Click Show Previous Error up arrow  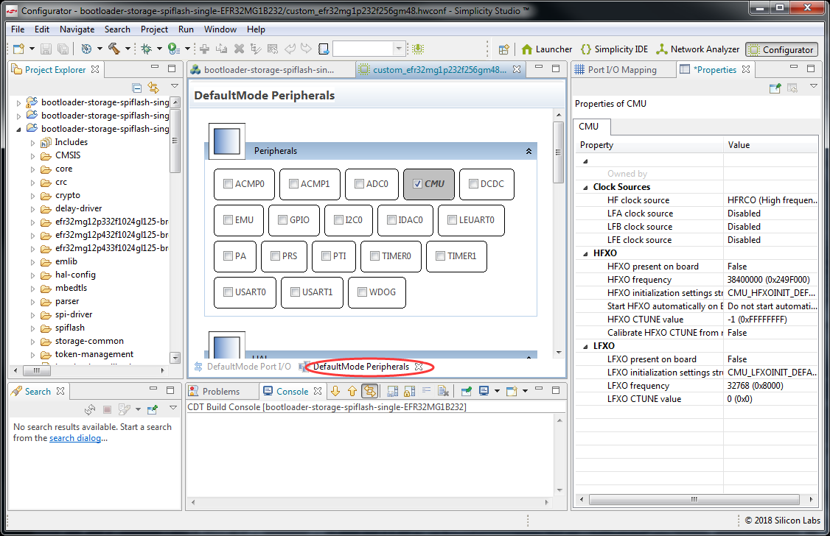coord(352,391)
